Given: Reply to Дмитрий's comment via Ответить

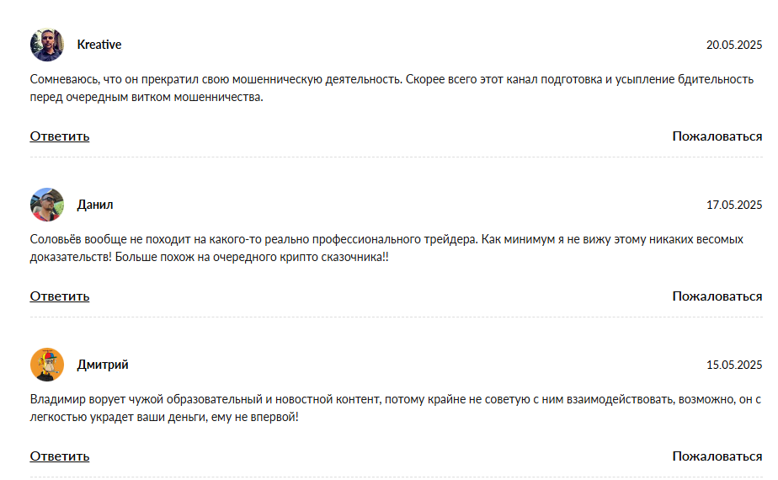Looking at the screenshot, I should tap(60, 456).
